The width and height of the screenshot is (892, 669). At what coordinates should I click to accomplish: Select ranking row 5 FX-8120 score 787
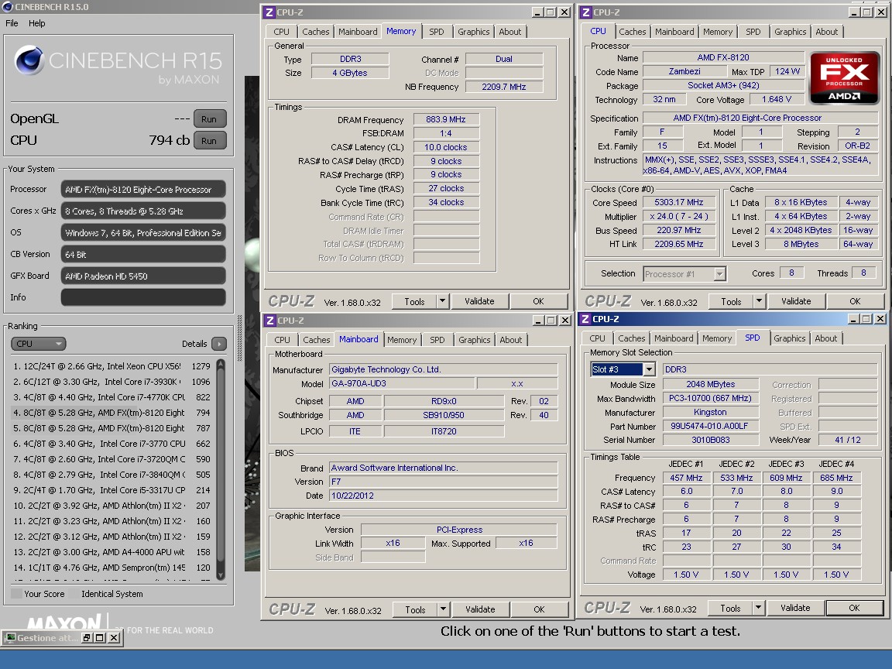[x=111, y=427]
